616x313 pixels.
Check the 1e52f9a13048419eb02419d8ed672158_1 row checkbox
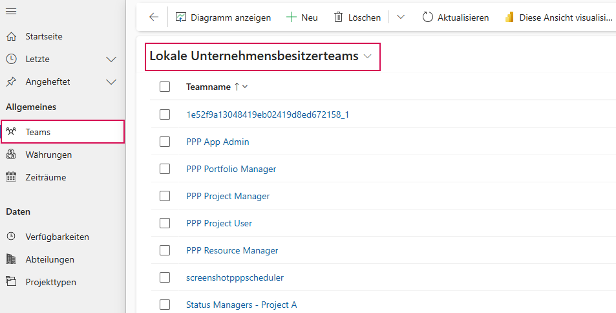click(x=165, y=114)
